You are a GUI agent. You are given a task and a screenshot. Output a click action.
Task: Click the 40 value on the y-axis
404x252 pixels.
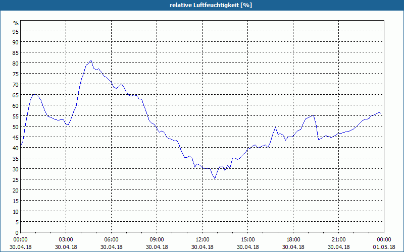pyautogui.click(x=16, y=148)
